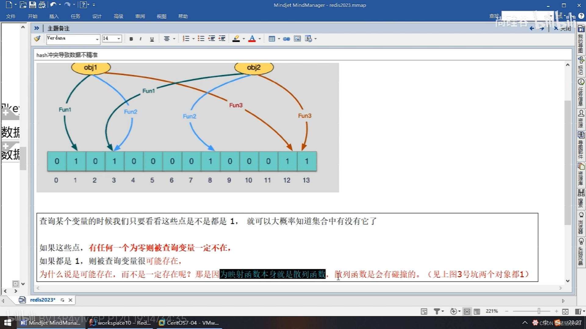The width and height of the screenshot is (586, 329).
Task: Open the 文件 menu
Action: pos(11,16)
